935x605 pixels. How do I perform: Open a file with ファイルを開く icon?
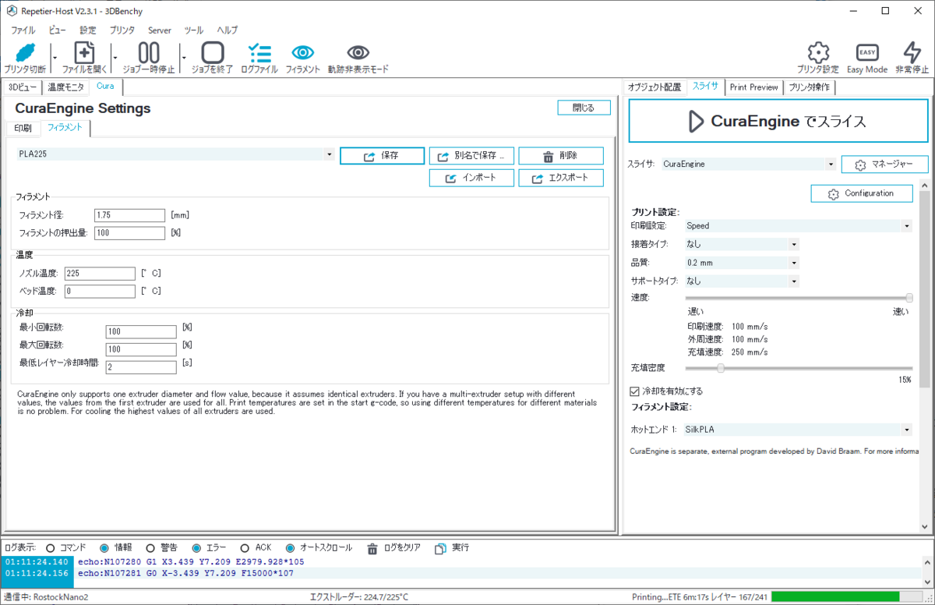click(84, 52)
